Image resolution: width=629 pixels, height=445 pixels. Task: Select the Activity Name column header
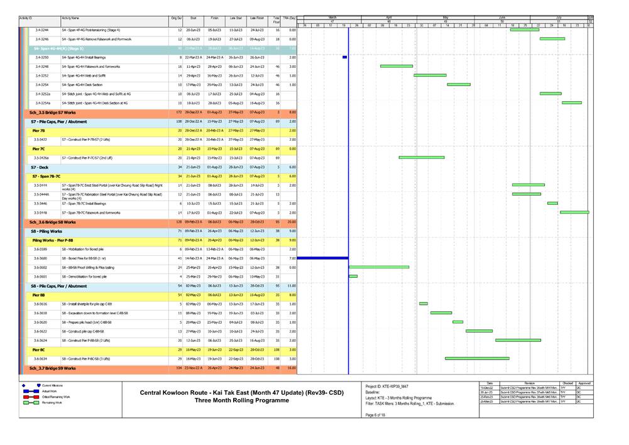point(70,19)
